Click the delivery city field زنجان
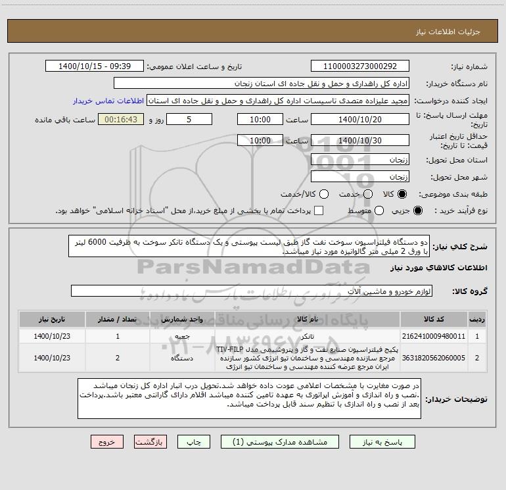 pyautogui.click(x=360, y=177)
